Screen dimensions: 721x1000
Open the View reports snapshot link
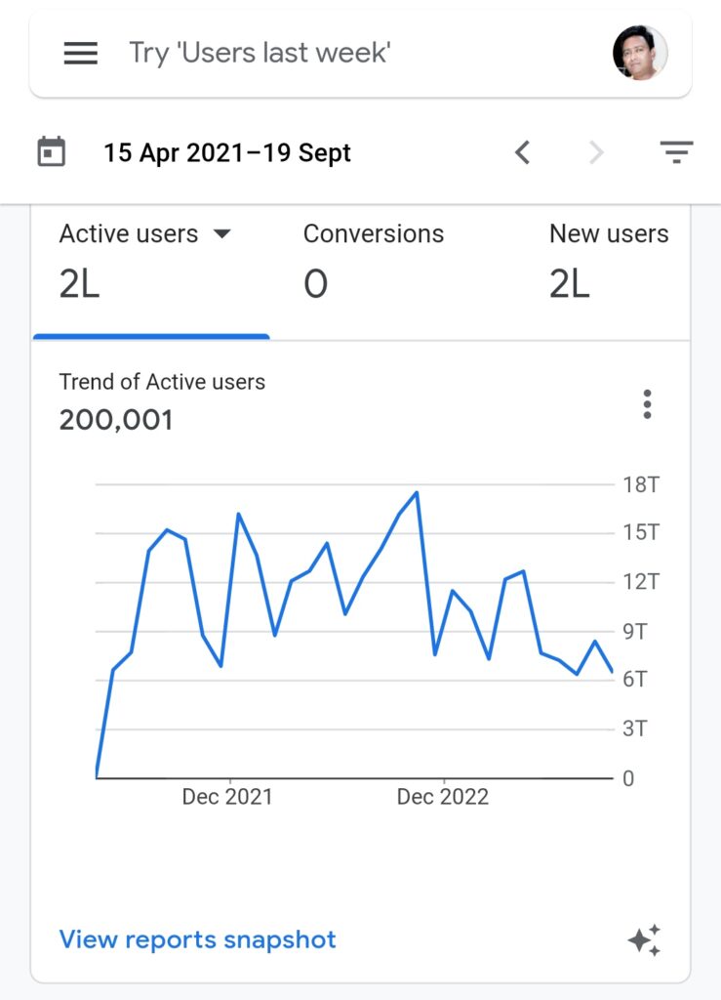(x=197, y=939)
